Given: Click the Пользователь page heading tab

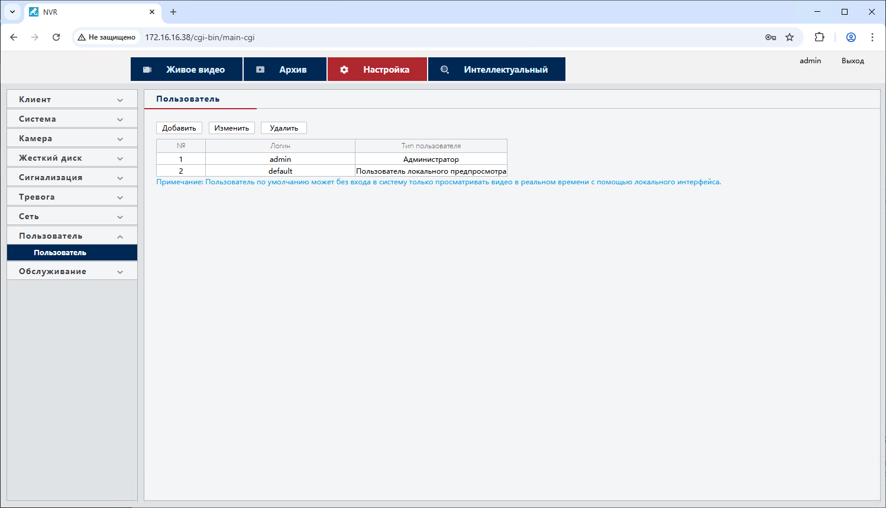Looking at the screenshot, I should click(x=188, y=99).
